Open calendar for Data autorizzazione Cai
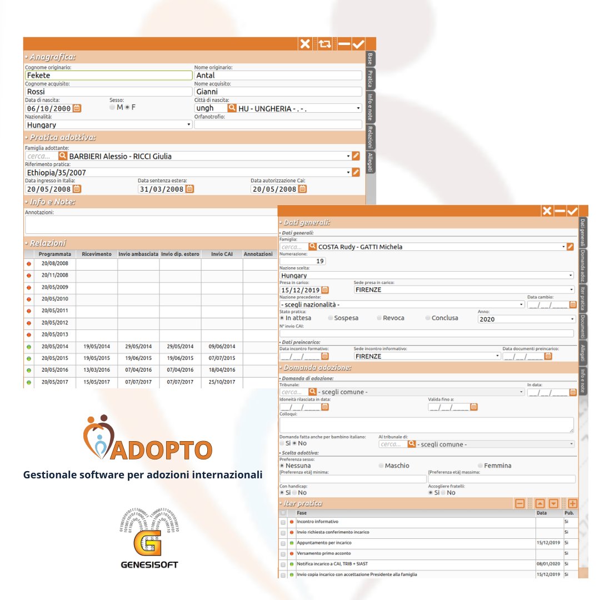The image size is (600, 600). click(303, 189)
